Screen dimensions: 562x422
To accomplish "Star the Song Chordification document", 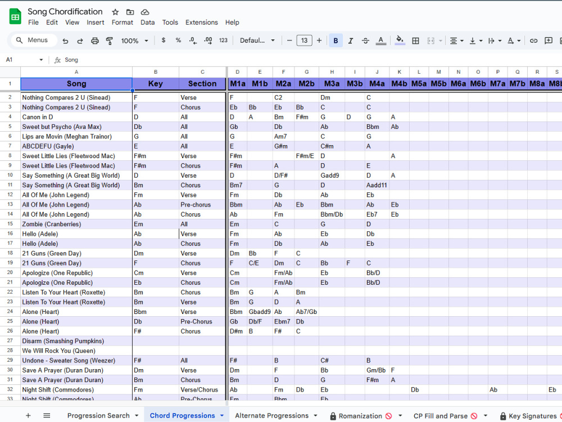I will coord(115,12).
